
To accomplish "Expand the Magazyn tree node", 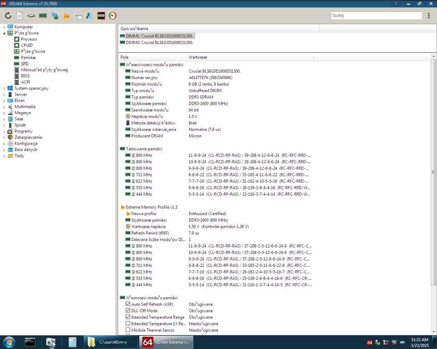I will click(x=4, y=113).
